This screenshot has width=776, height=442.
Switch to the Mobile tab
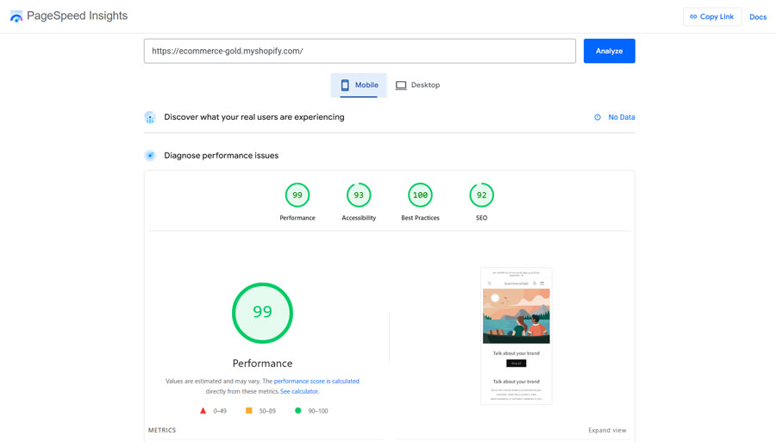[359, 85]
